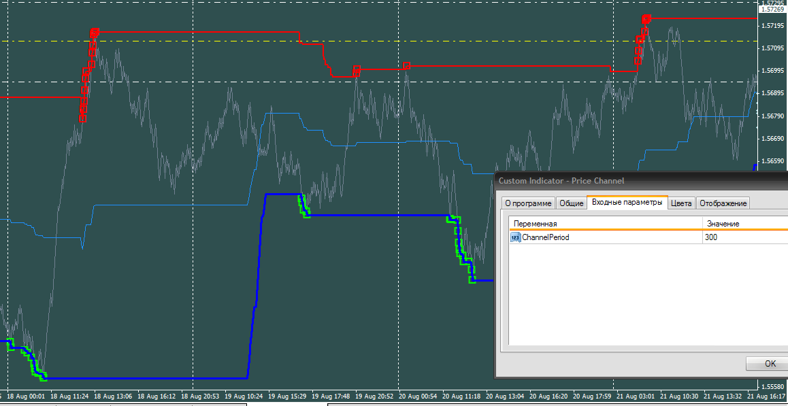The width and height of the screenshot is (788, 406).
Task: Click the 21 Aug 10:30 time label
Action: tap(679, 396)
